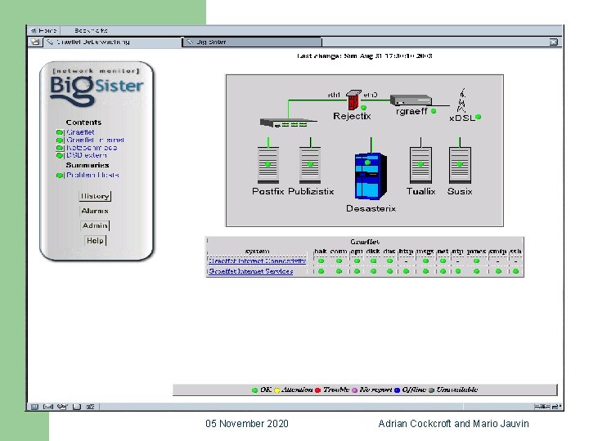
Task: Switch to the Big Sister tab
Action: [252, 42]
